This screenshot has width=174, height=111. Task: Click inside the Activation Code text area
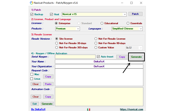(x=99, y=97)
